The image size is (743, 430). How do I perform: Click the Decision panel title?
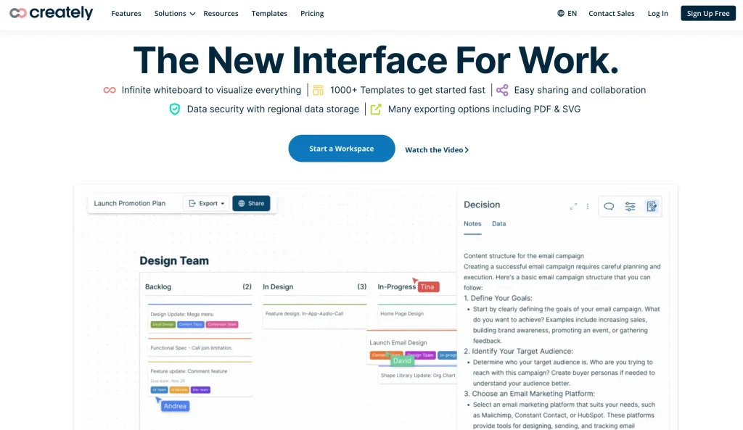(482, 204)
